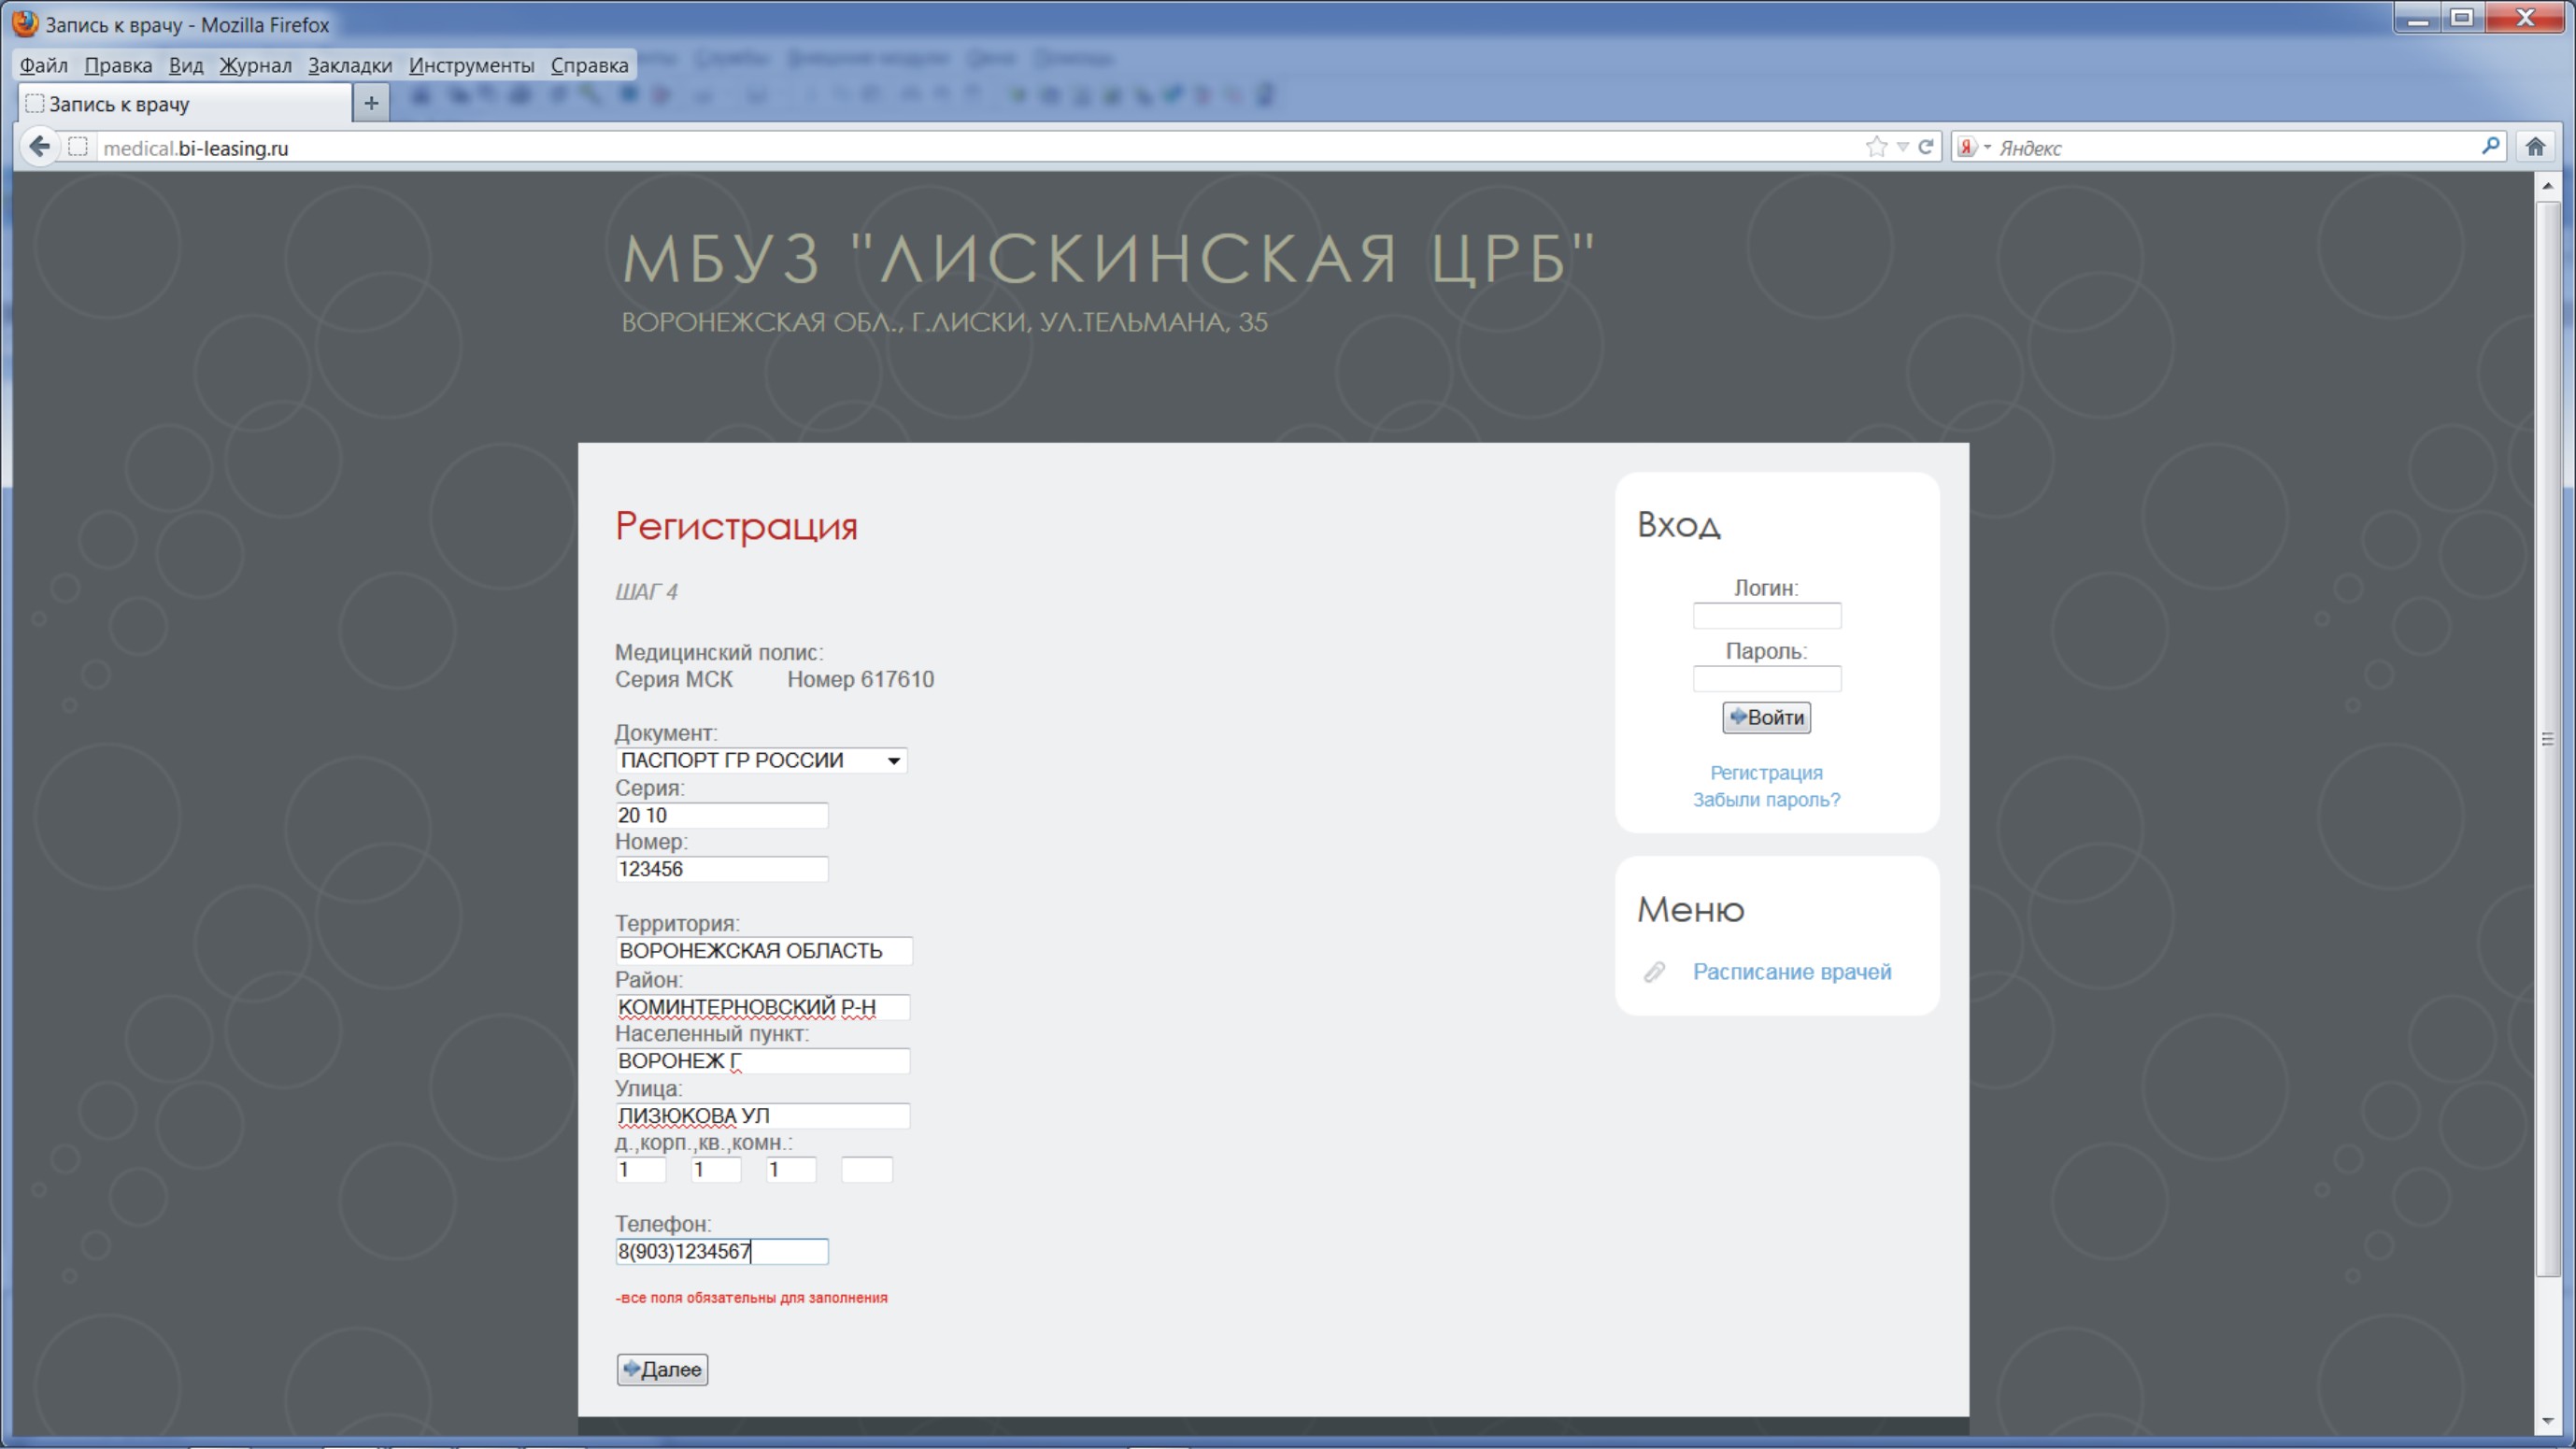Screen dimensions: 2576x1449
Task: Expand the Документ dropdown showing ПАСПОРТ ГР РОССИИ
Action: point(761,760)
